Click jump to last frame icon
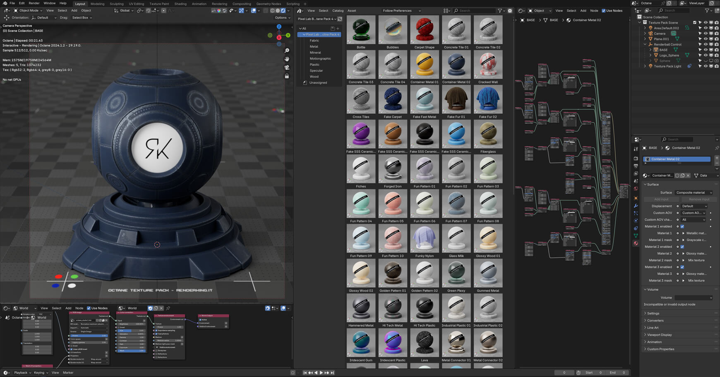This screenshot has height=377, width=720. click(332, 372)
